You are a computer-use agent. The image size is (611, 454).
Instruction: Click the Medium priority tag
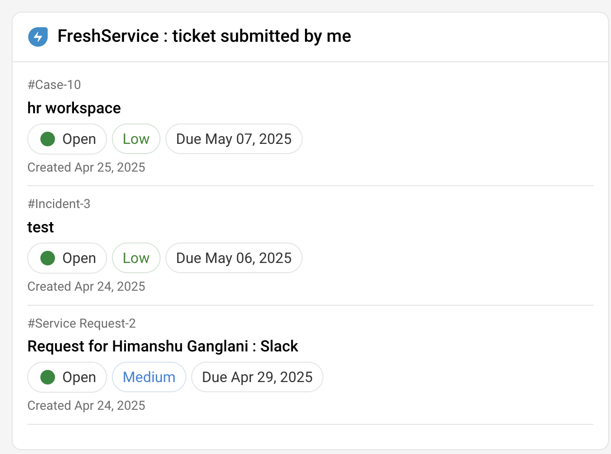click(x=149, y=377)
